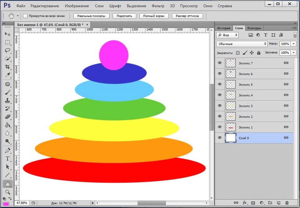Screen dimensions: 300x208
Task: Pick the Eyedropper tool
Action: (7, 75)
